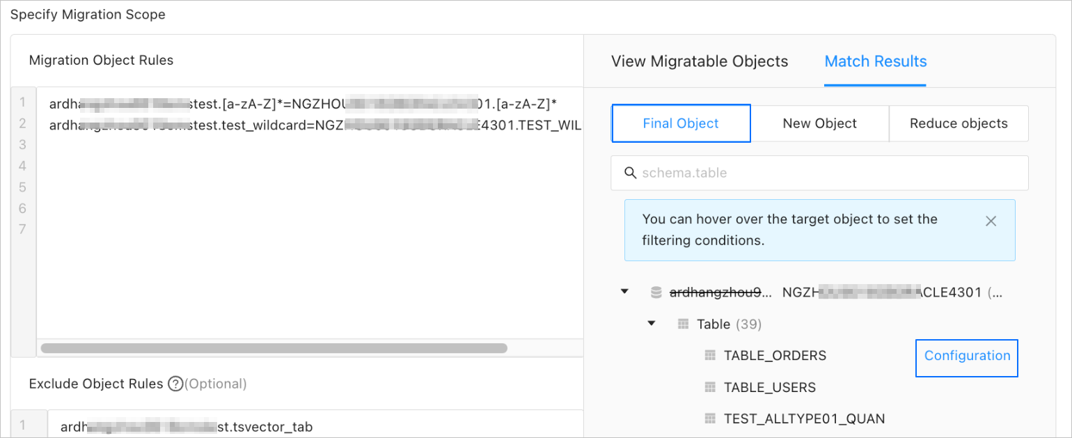
Task: Collapse the Table (39) tree node
Action: point(652,323)
